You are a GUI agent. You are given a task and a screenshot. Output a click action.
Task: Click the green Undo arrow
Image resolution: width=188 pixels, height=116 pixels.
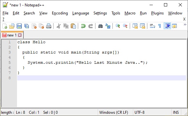(x=83, y=26)
